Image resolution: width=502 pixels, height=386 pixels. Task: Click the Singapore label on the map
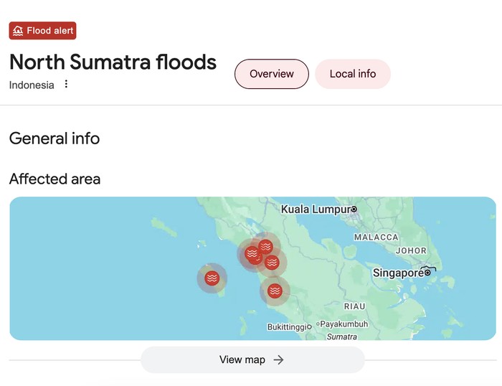398,273
